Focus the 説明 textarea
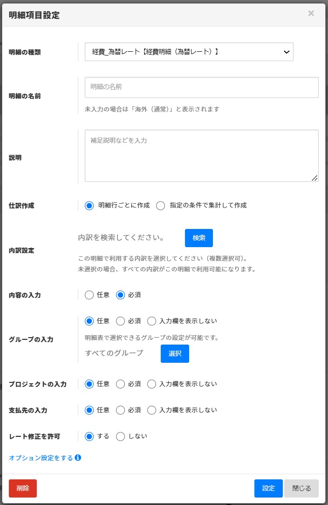 coord(201,156)
